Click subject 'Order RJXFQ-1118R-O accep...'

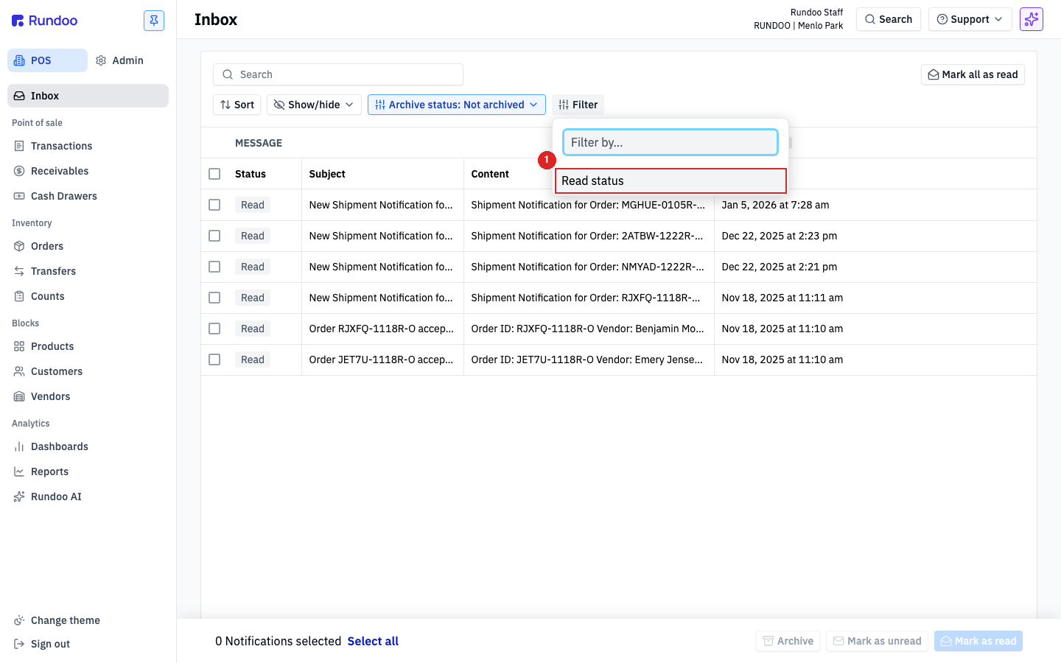[x=382, y=329]
